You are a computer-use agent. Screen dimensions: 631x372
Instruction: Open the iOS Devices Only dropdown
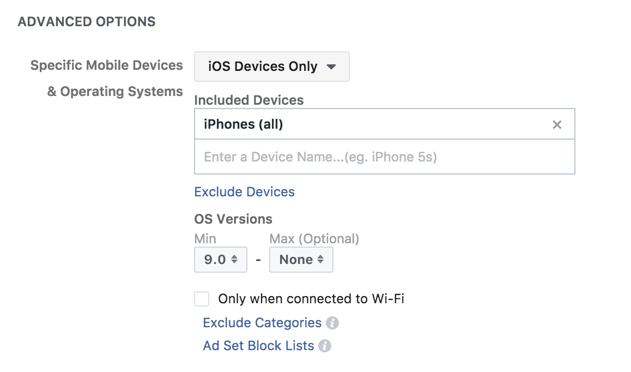point(271,67)
